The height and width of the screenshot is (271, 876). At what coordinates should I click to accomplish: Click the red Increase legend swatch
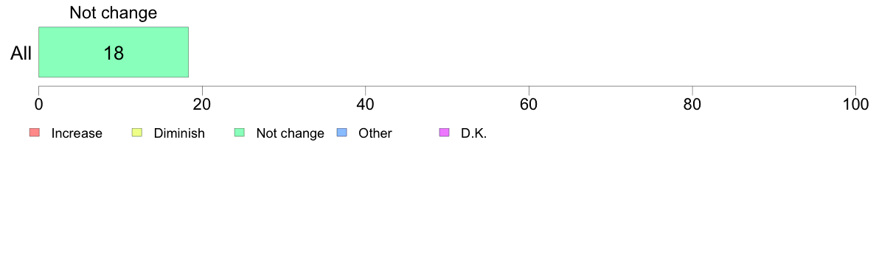tap(35, 133)
